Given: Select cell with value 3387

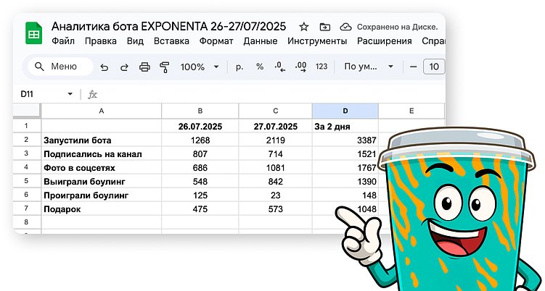Looking at the screenshot, I should pos(345,140).
